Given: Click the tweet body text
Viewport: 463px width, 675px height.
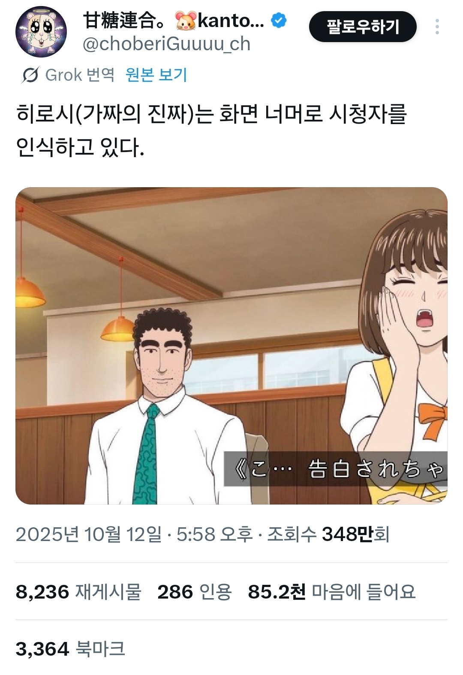Looking at the screenshot, I should pos(211,131).
